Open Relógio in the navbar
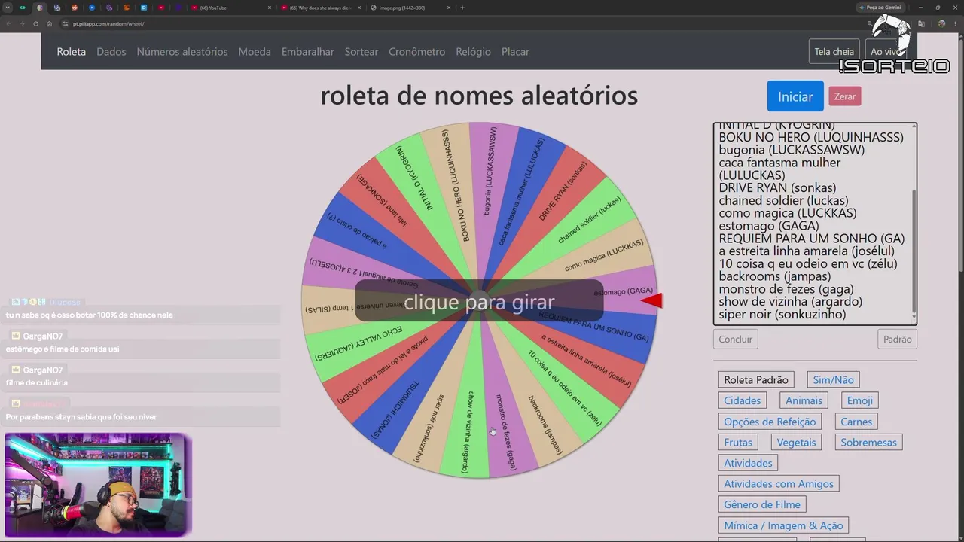The height and width of the screenshot is (542, 964). point(473,52)
